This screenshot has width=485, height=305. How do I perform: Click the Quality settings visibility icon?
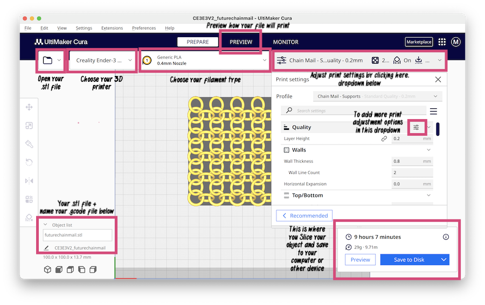[x=416, y=127]
